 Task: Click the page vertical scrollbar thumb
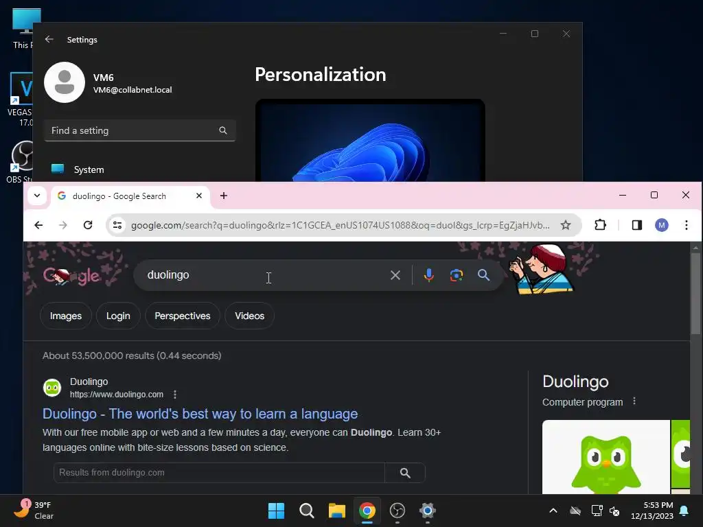point(695,294)
